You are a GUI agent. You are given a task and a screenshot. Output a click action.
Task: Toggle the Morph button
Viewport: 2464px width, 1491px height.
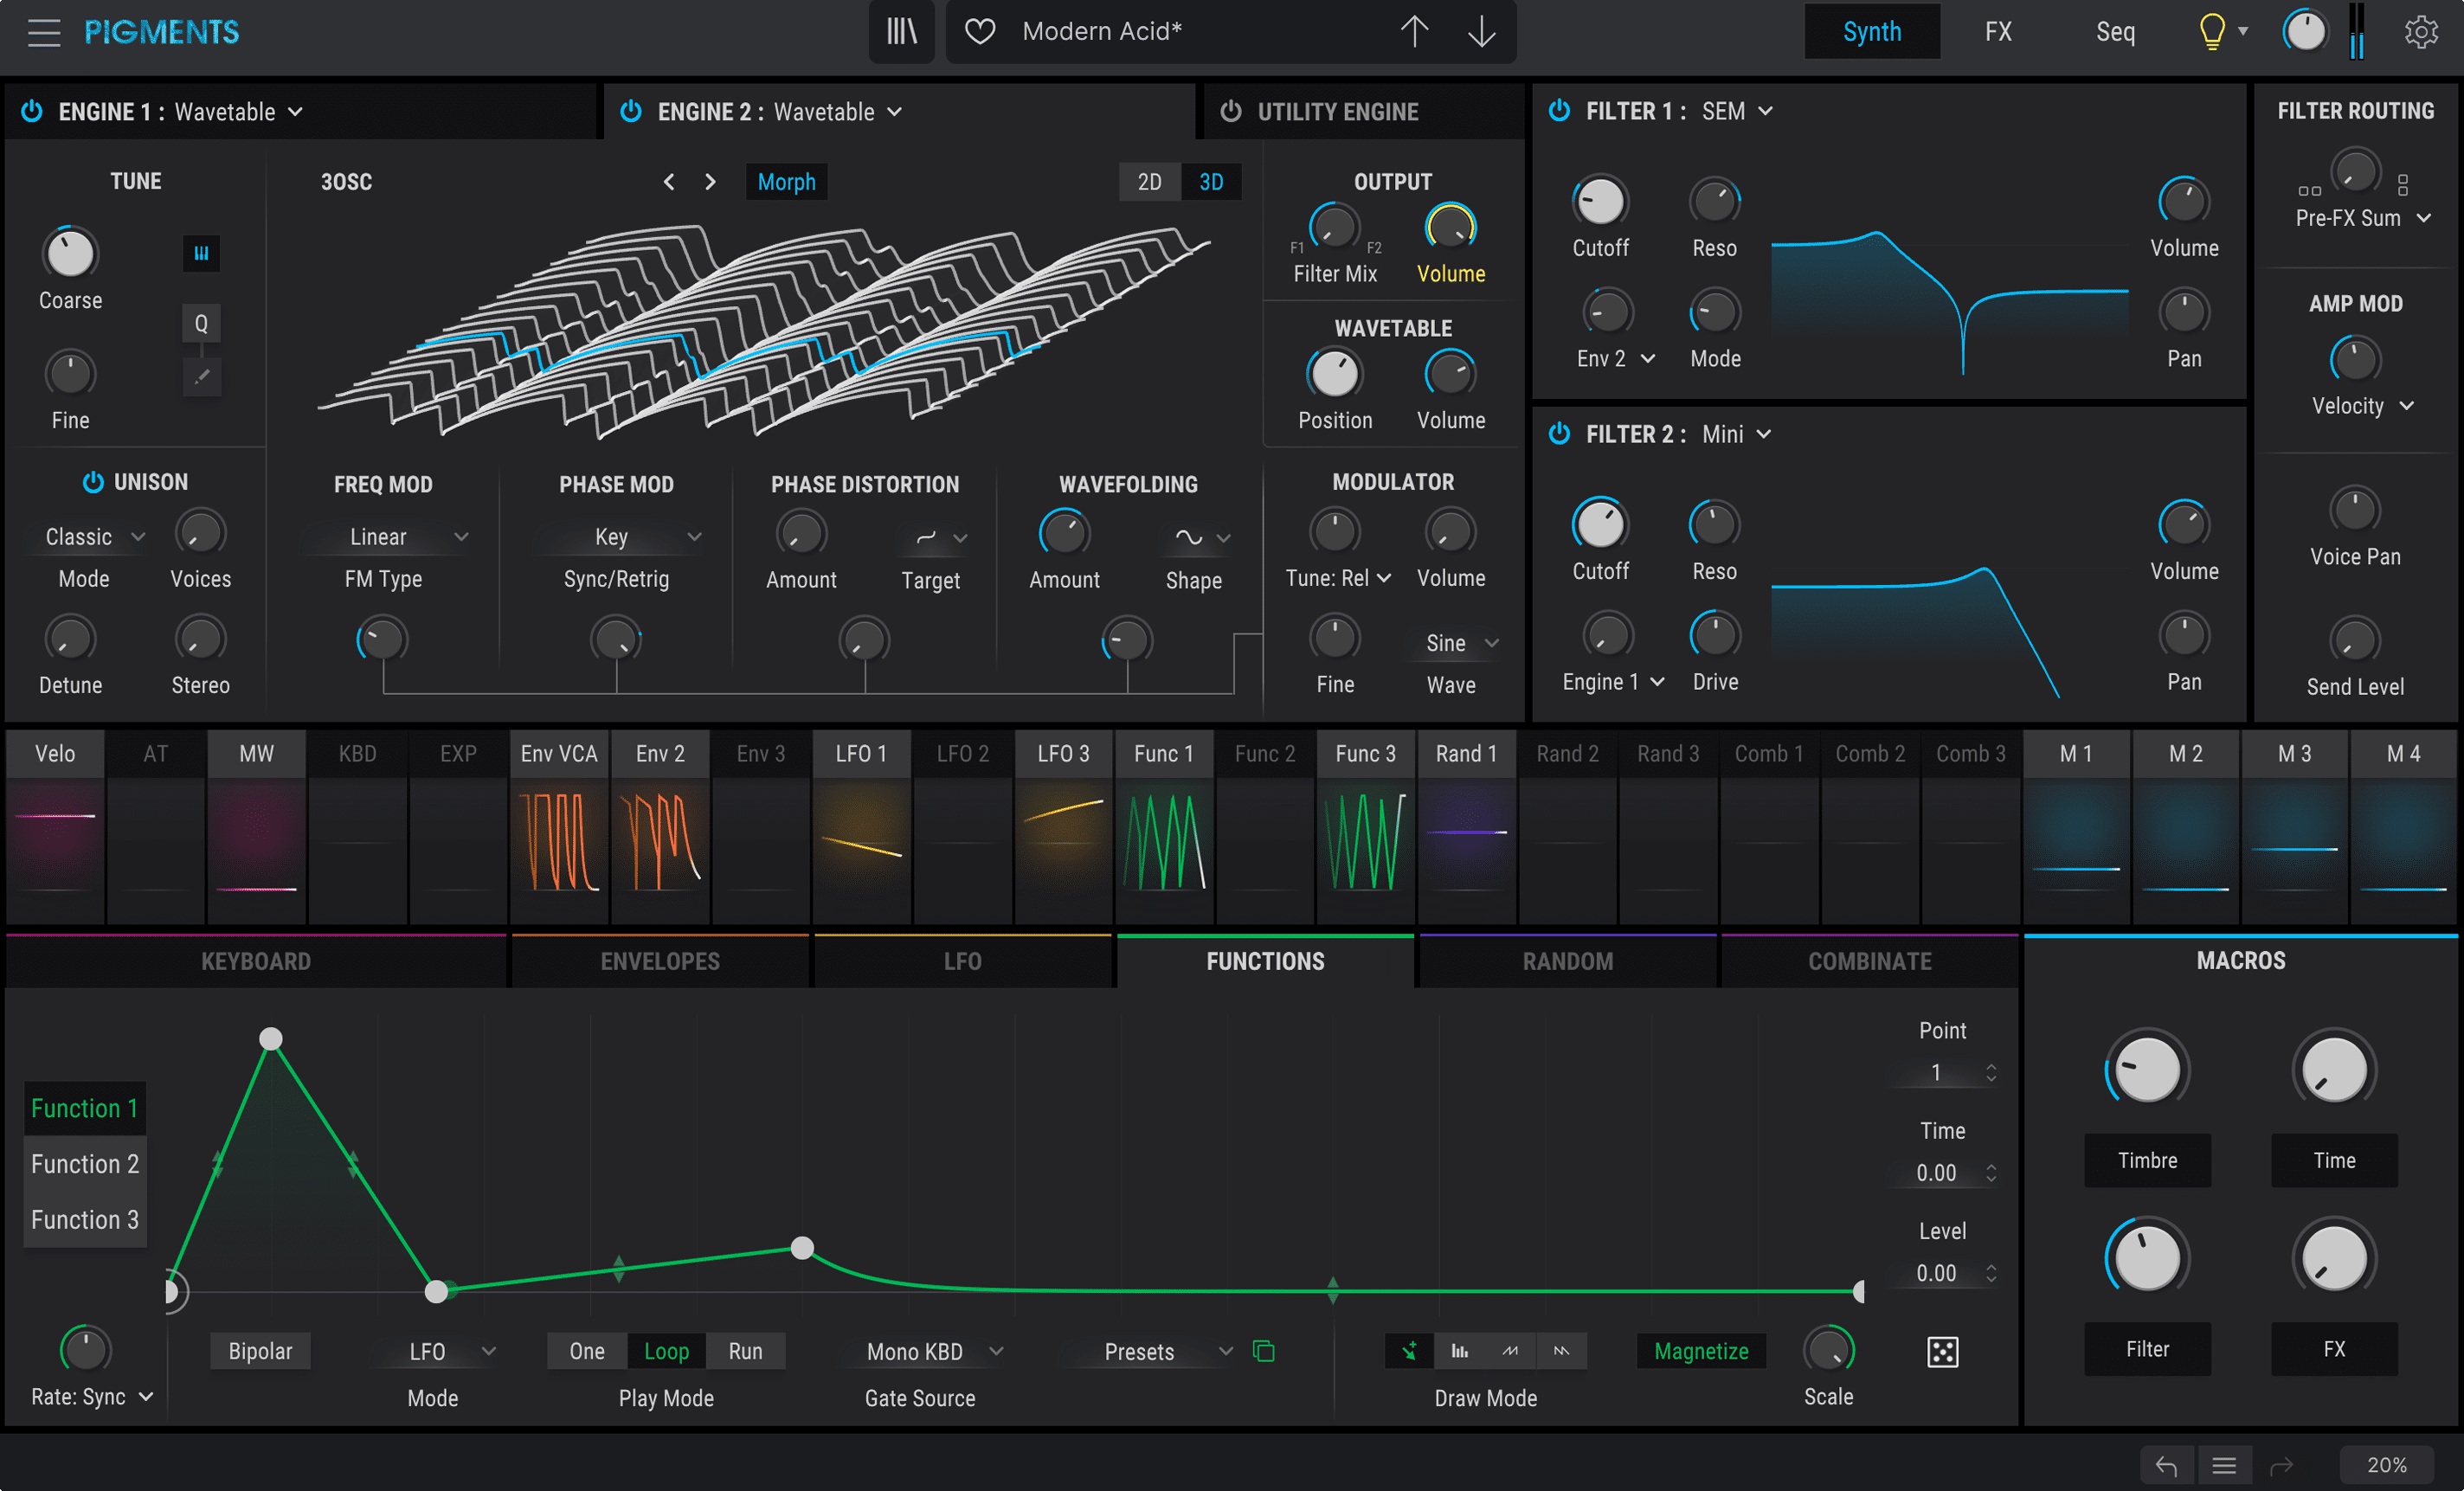786,182
